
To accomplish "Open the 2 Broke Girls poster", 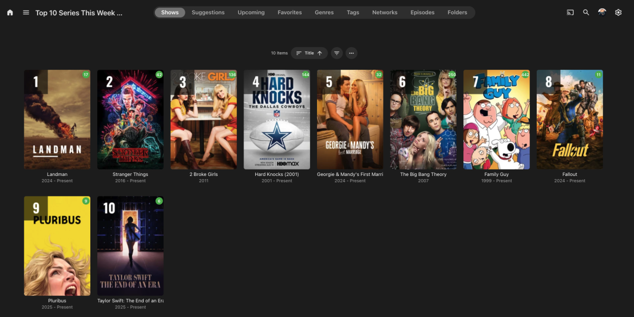I will pyautogui.click(x=203, y=119).
